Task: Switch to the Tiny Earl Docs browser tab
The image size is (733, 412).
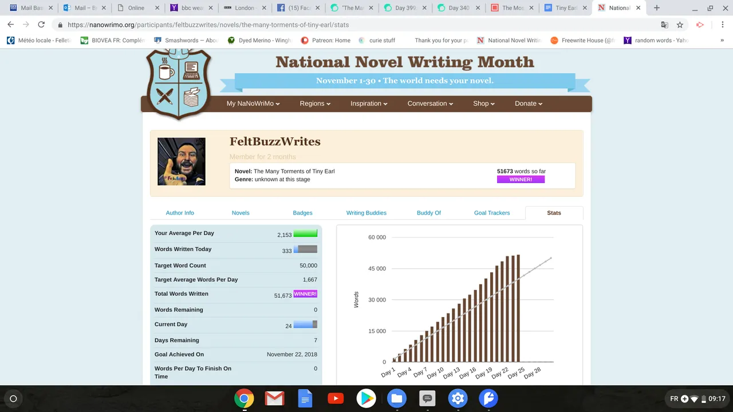Action: (566, 8)
